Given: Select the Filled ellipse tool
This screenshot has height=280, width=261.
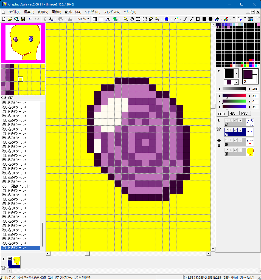Looking at the screenshot, I should 211,19.
